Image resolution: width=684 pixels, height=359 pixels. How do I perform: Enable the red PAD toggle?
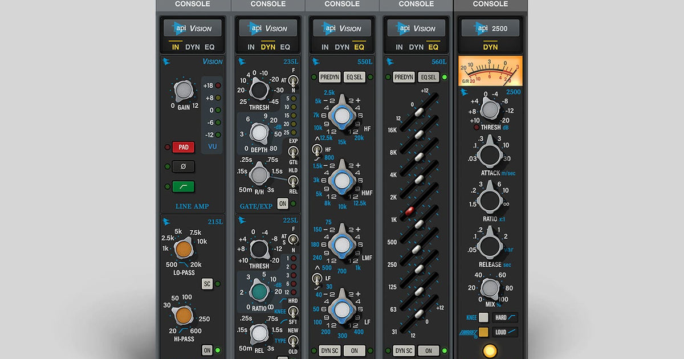click(x=183, y=147)
